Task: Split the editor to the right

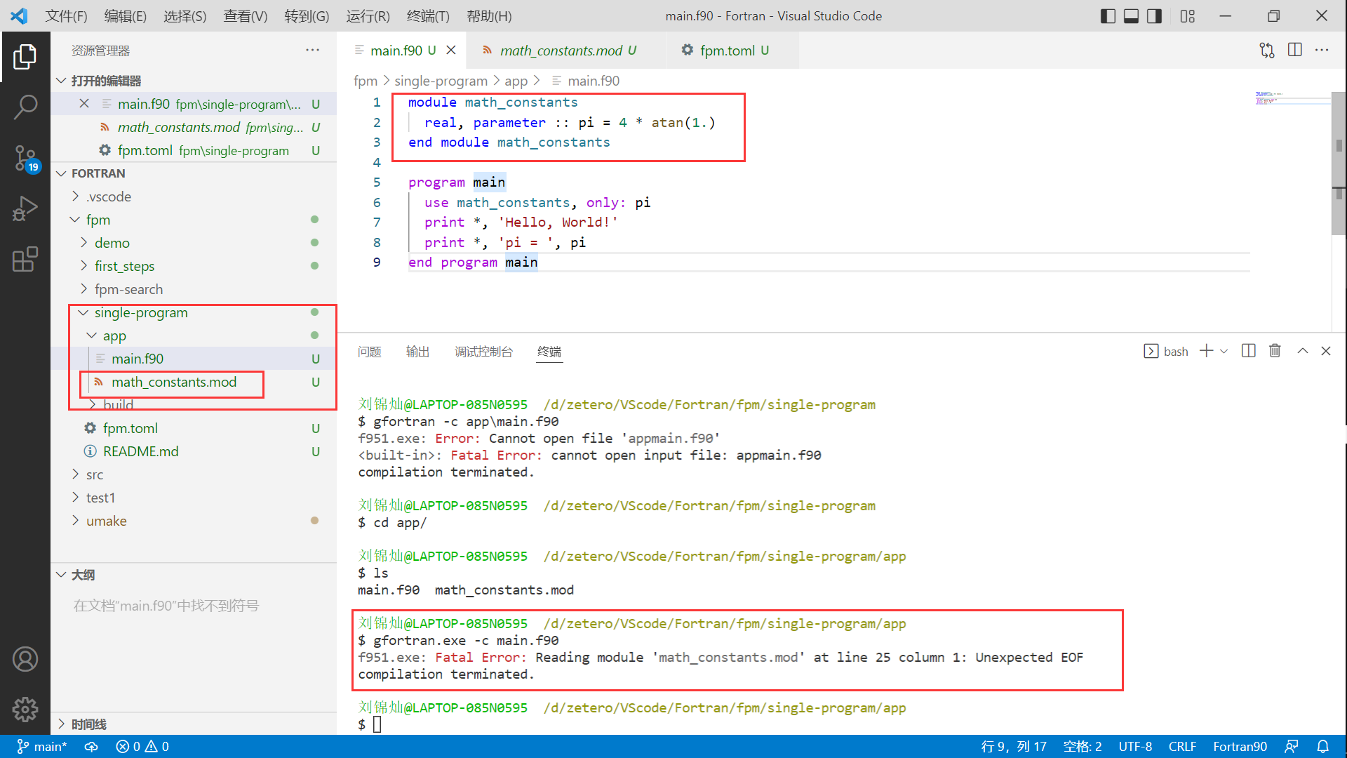Action: [1295, 50]
